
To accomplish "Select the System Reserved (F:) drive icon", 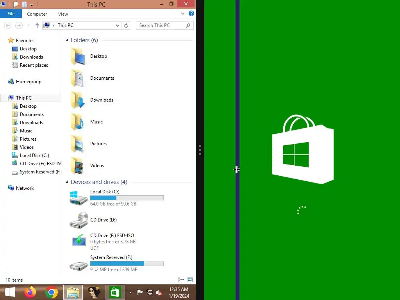I will (78, 266).
